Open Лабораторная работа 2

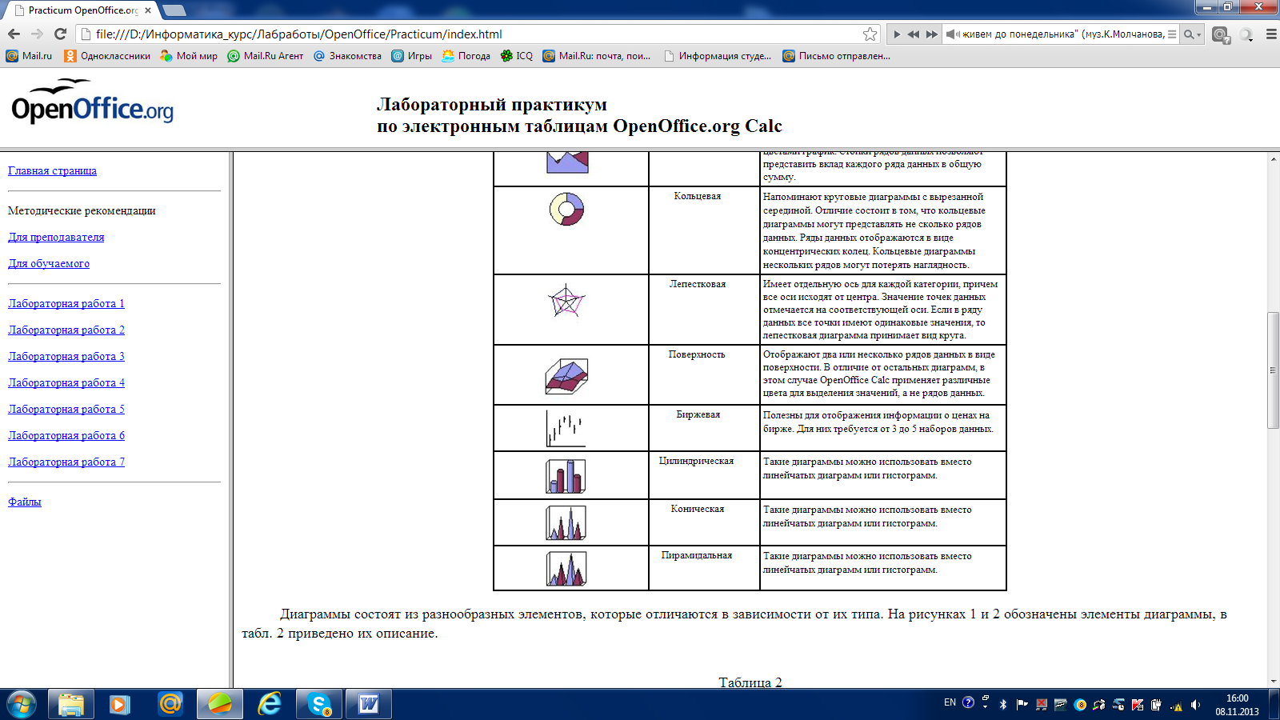[x=66, y=330]
